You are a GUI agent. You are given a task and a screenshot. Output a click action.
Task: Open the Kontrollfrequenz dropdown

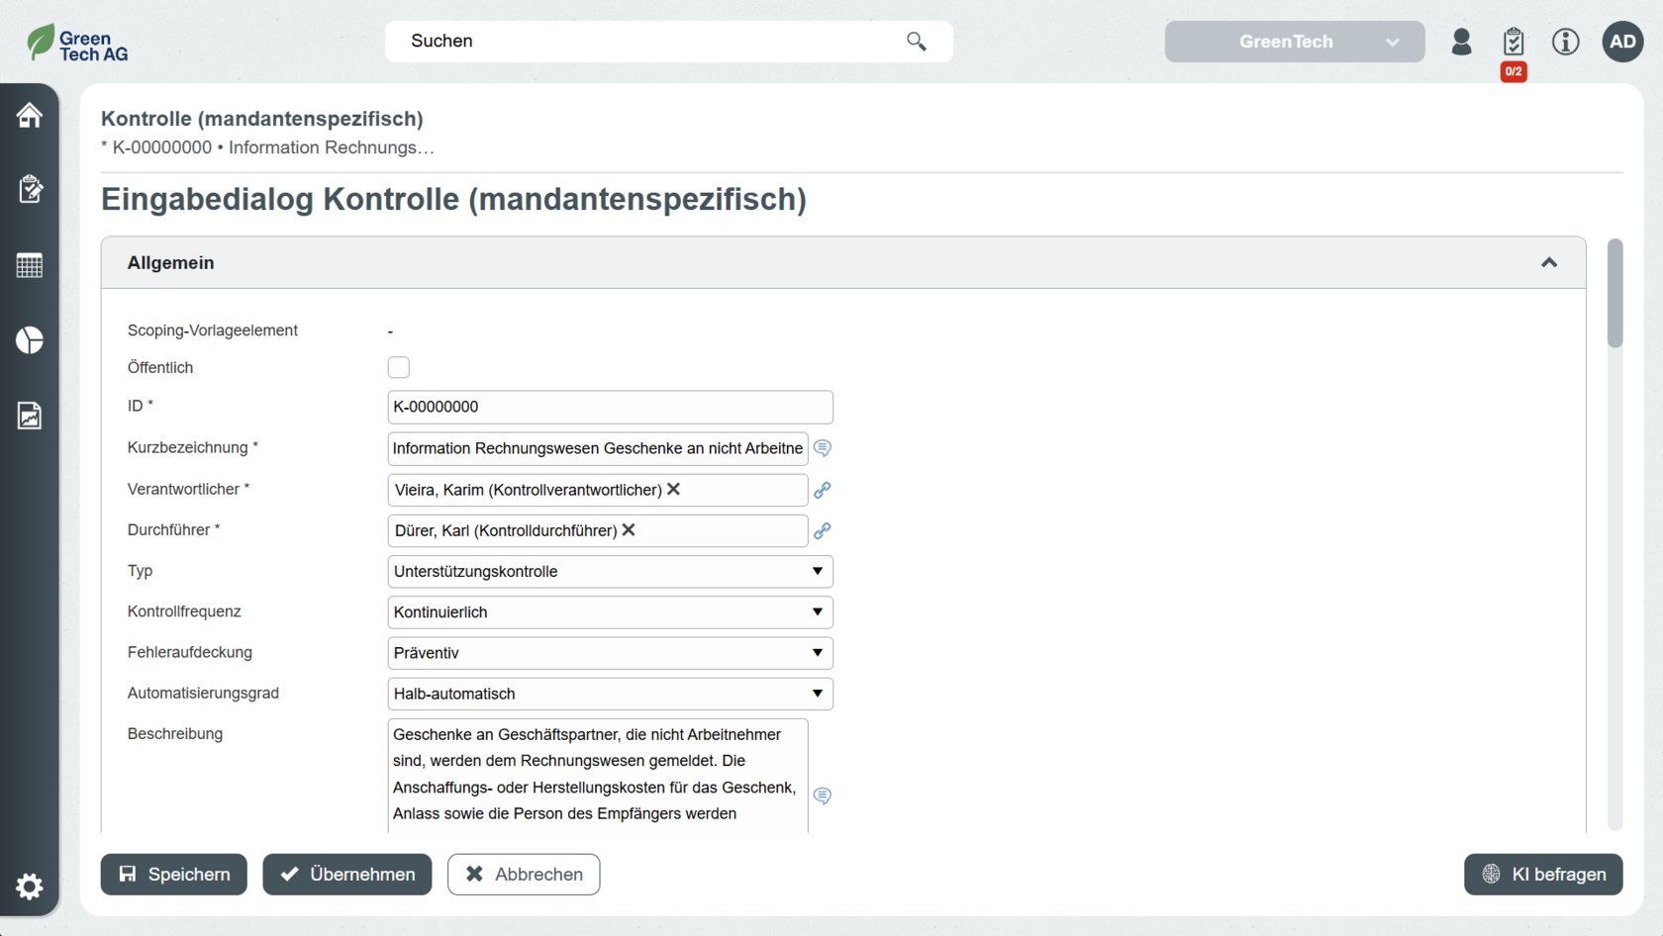pyautogui.click(x=610, y=612)
